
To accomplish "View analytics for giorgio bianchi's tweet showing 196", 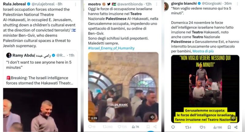I will pos(218,127).
